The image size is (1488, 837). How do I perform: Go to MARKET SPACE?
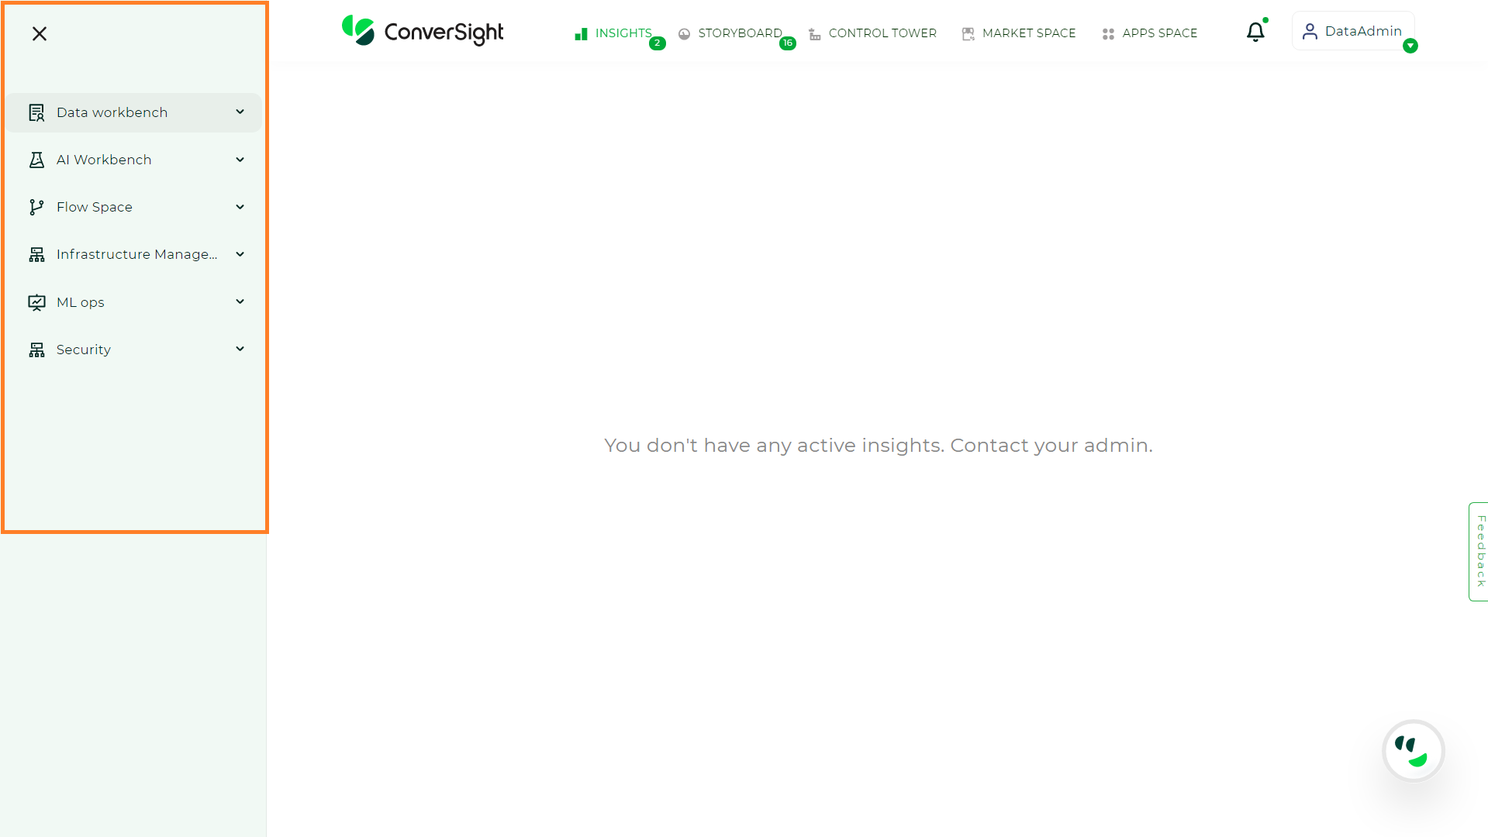tap(1029, 33)
